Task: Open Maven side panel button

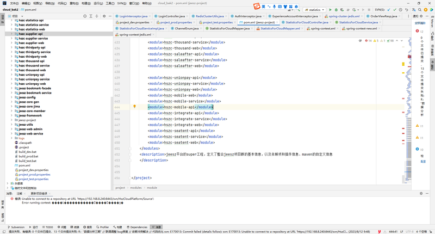Action: pos(432,22)
